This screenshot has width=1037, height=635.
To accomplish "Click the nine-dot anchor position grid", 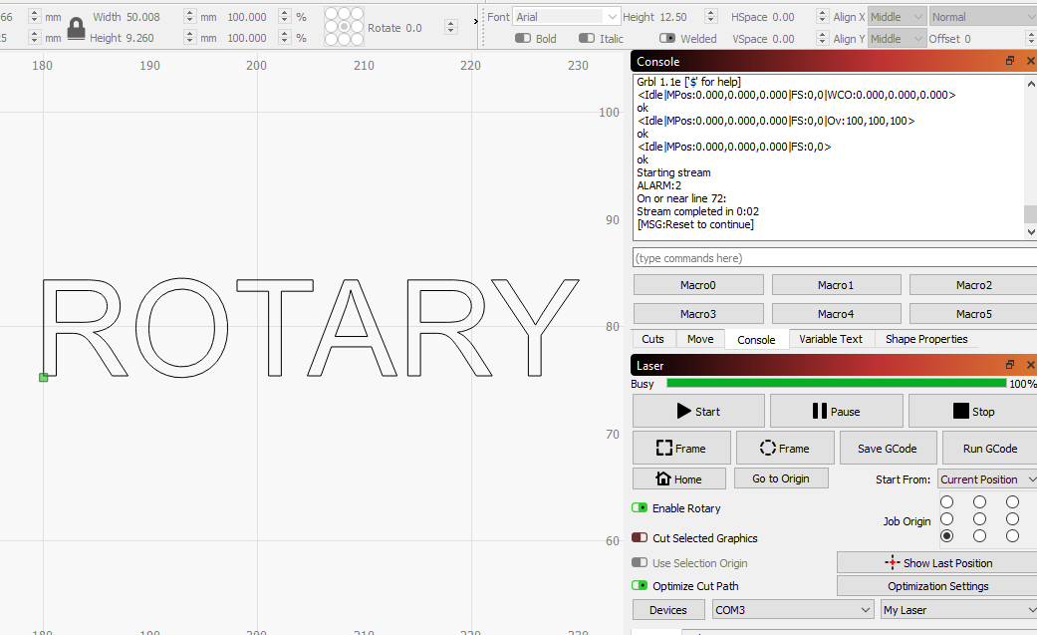I will point(344,27).
